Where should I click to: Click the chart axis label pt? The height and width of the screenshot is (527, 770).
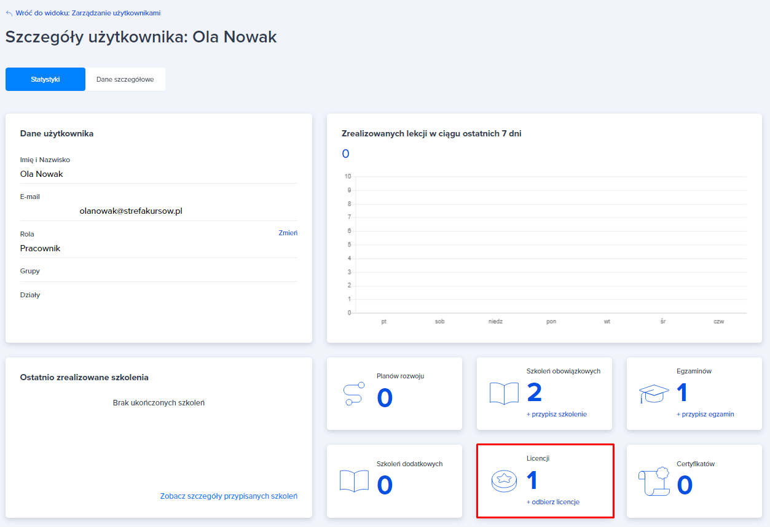[x=383, y=322]
